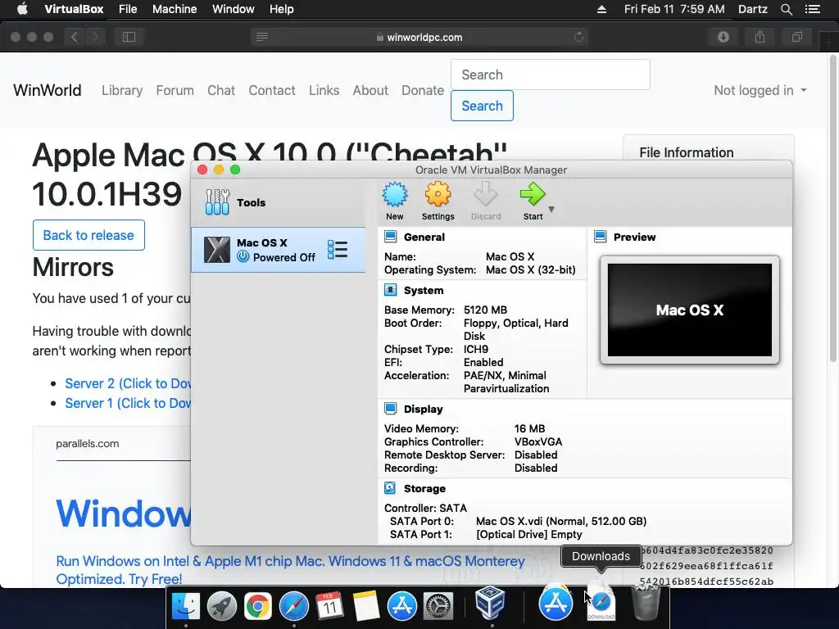Open the Apple menu
Viewport: 839px width, 629px height.
point(22,9)
